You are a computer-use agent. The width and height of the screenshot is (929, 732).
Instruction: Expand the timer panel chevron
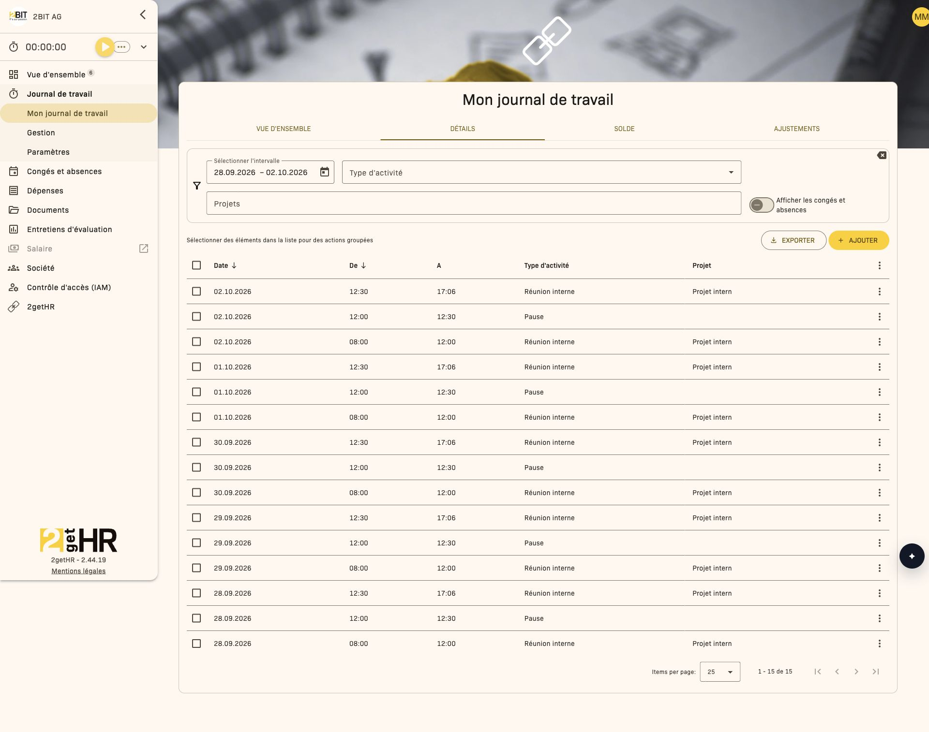[x=144, y=47]
